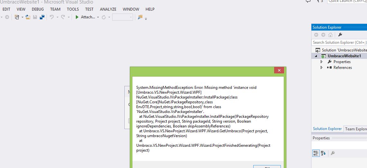Click the Solution Explorer panel title bar
Screen dimensions: 367x168
point(339,27)
